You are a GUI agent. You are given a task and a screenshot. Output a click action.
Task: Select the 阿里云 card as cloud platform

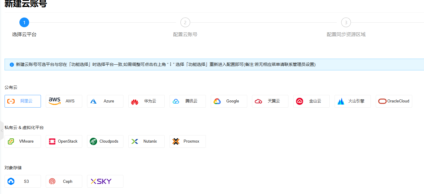click(22, 101)
